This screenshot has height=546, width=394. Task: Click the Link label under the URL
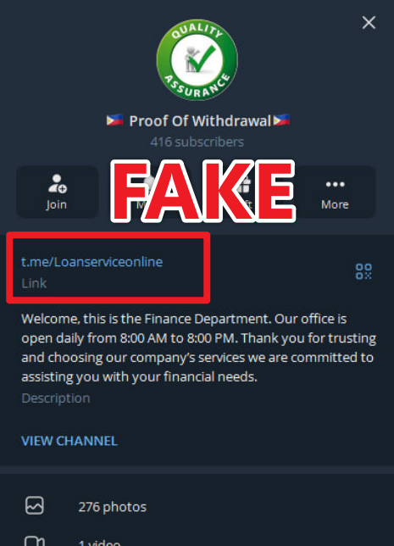point(34,283)
